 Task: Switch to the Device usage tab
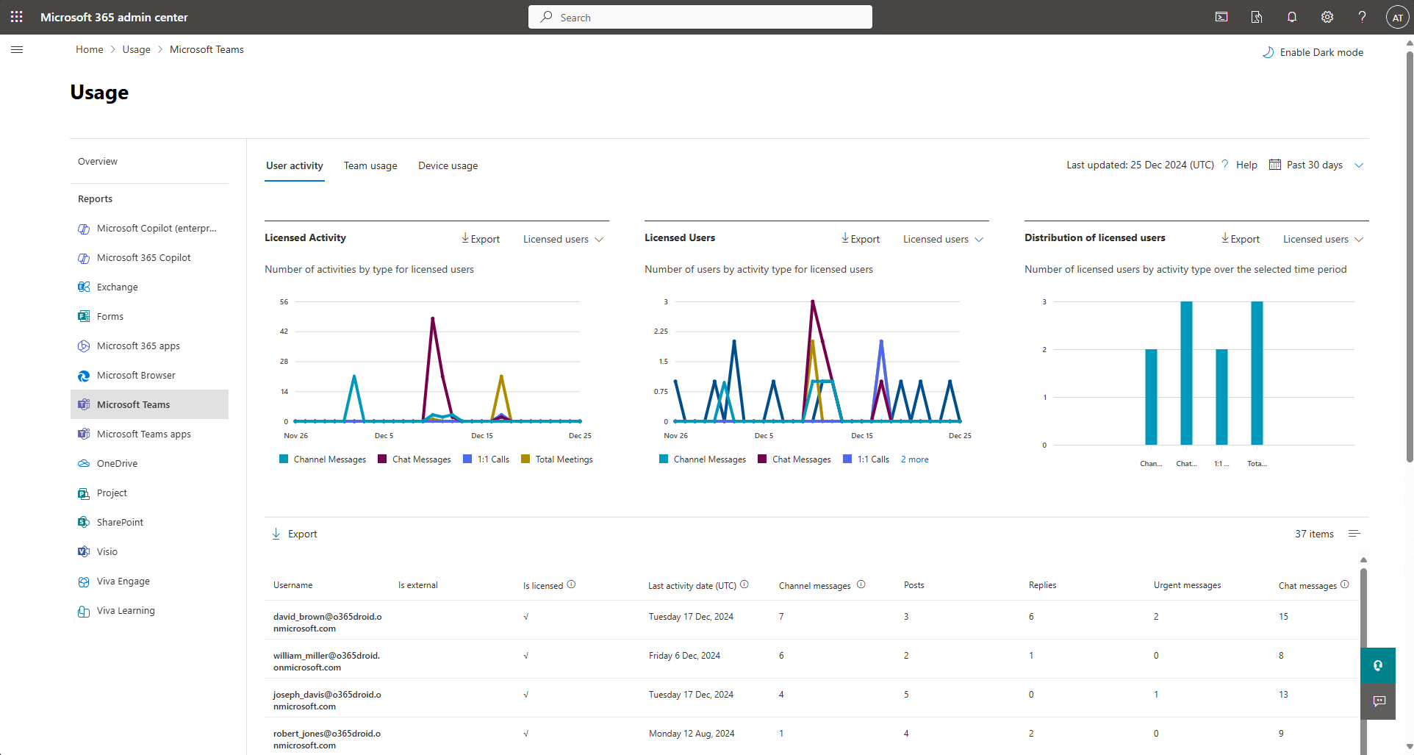click(x=447, y=165)
